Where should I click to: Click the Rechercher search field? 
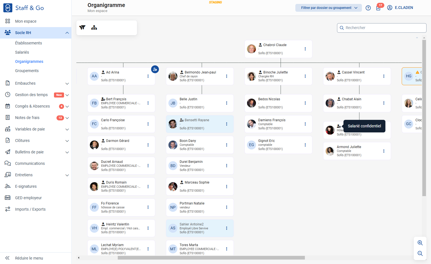[x=382, y=28]
